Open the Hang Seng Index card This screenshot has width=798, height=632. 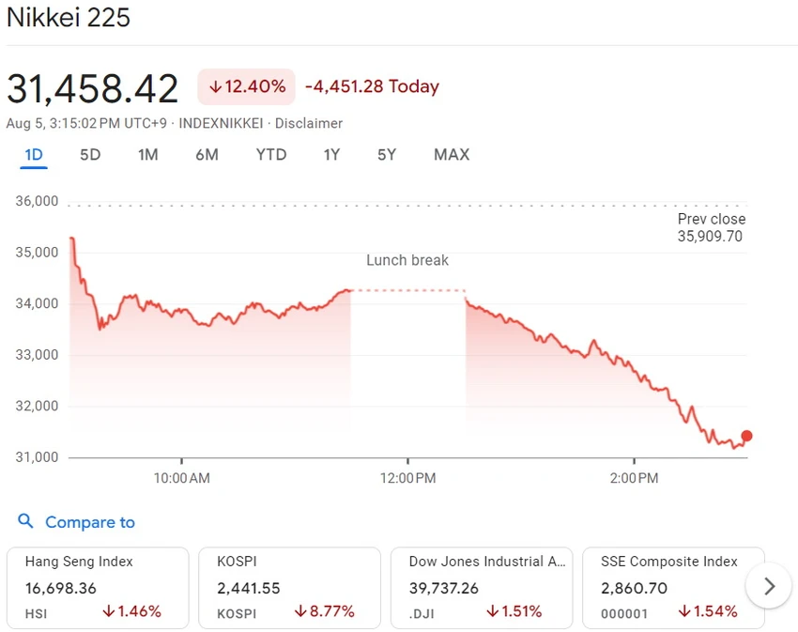(98, 588)
